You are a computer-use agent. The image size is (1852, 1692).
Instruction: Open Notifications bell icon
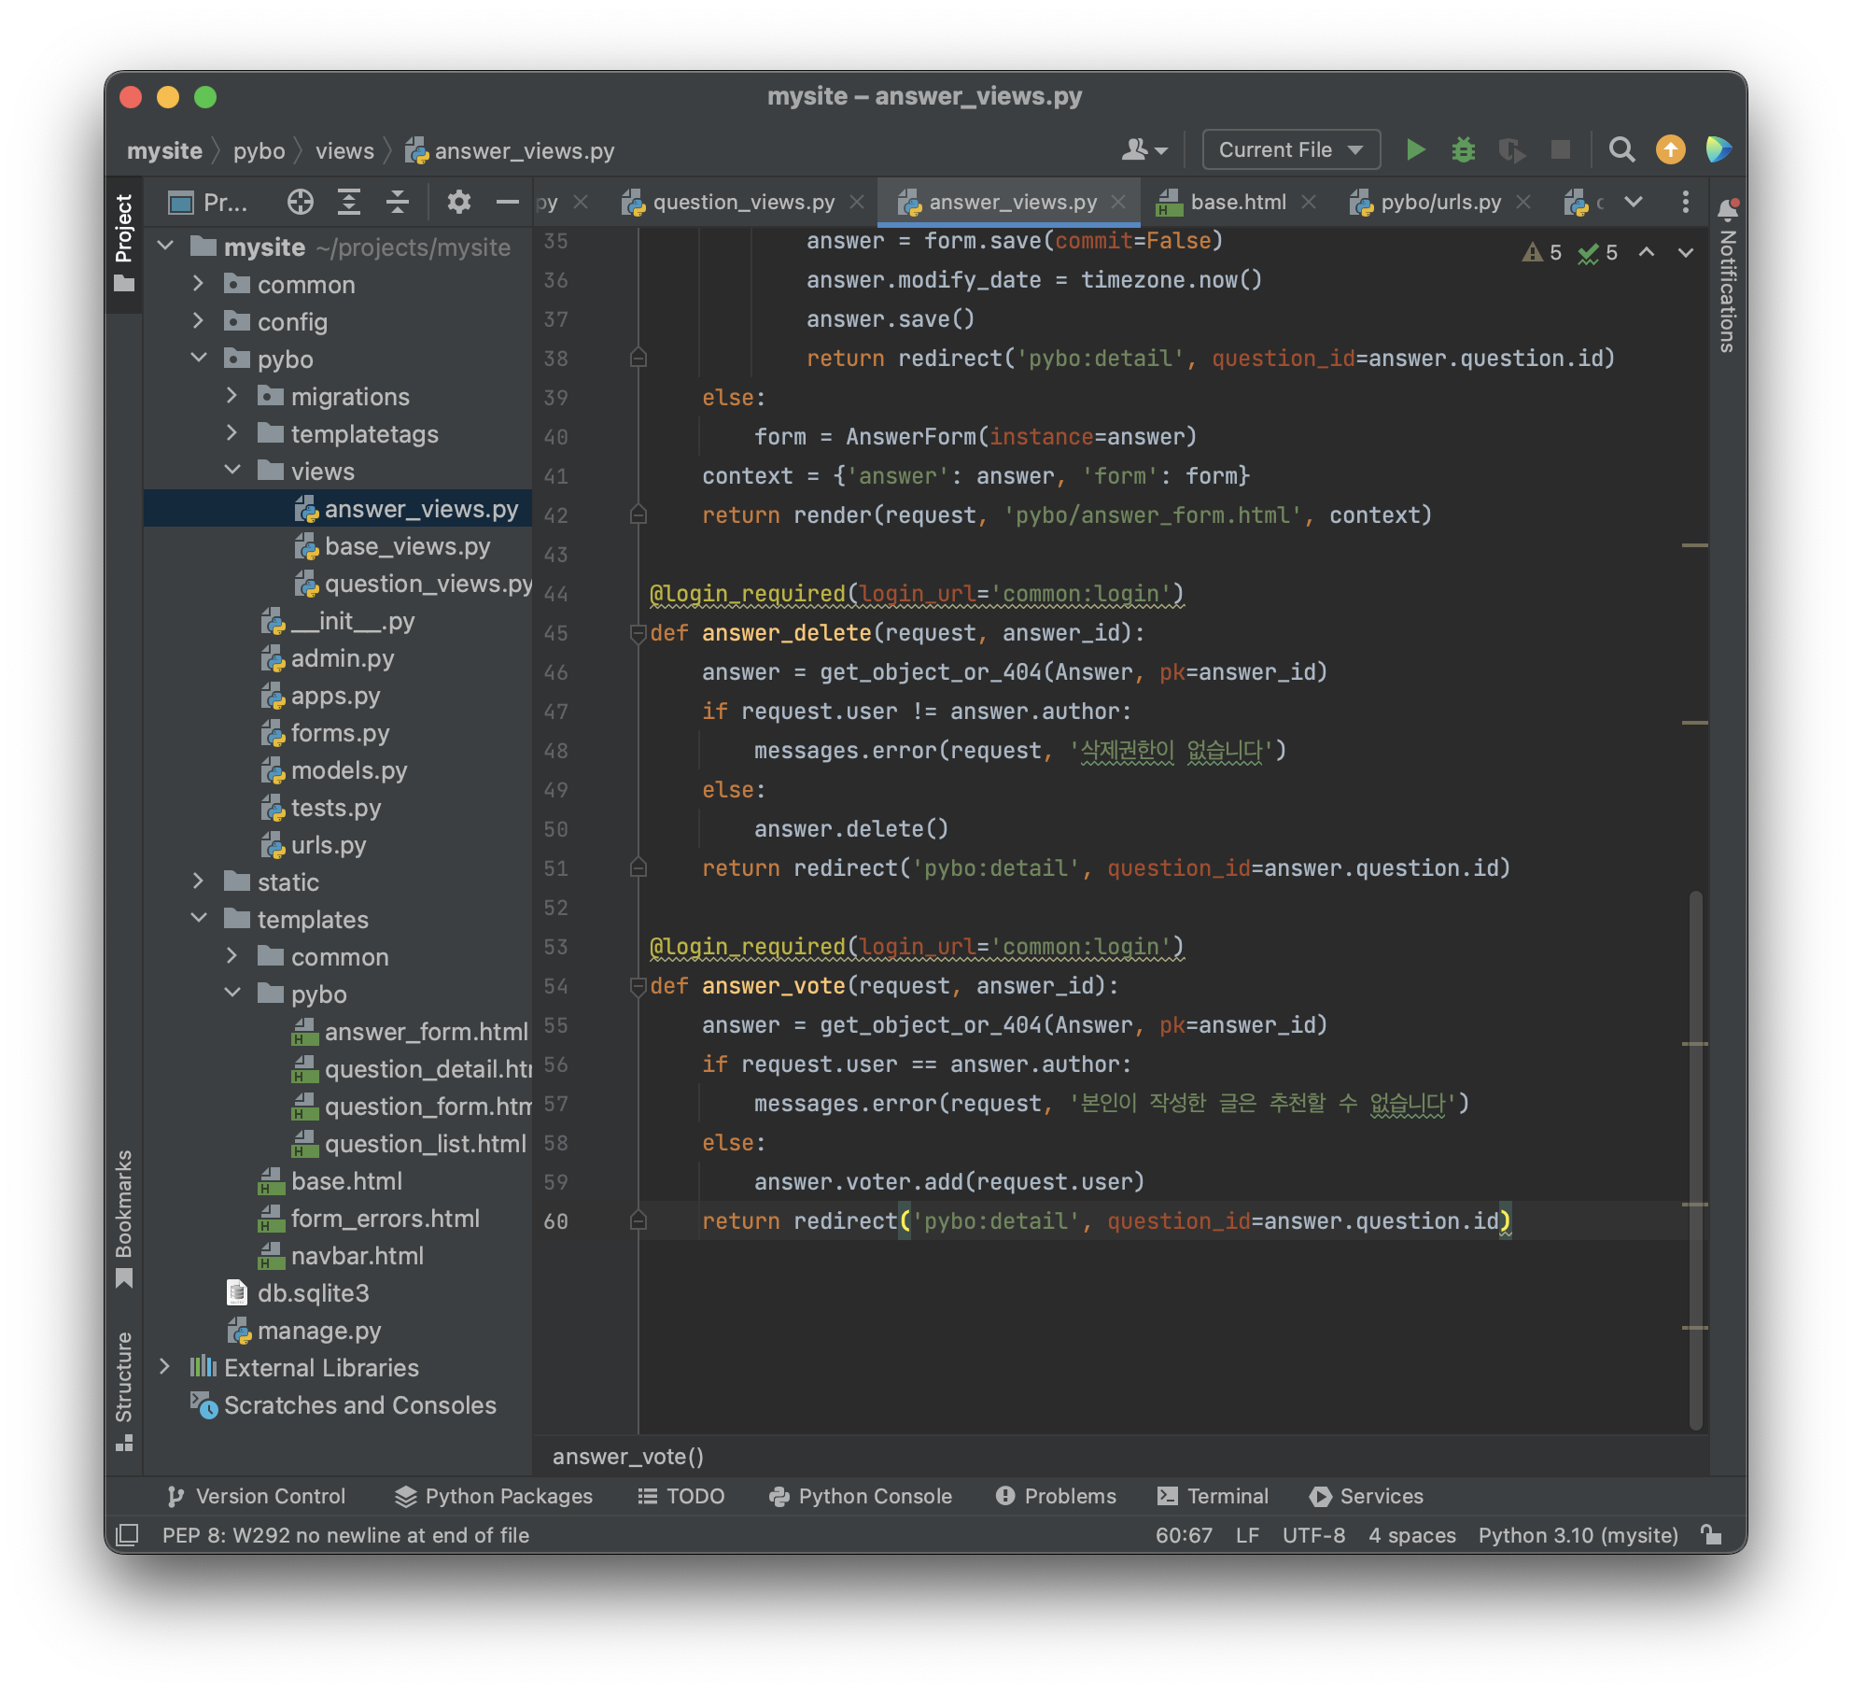1728,209
